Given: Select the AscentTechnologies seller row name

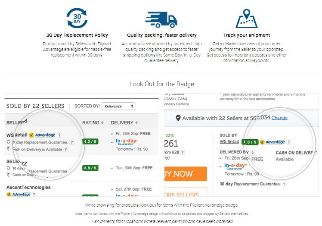Looking at the screenshot, I should click(28, 188).
